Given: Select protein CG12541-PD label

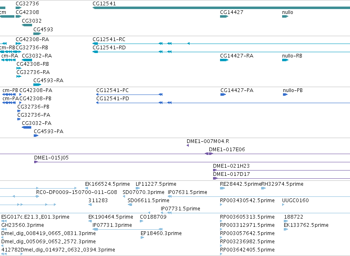Looking at the screenshot, I should (113, 99).
